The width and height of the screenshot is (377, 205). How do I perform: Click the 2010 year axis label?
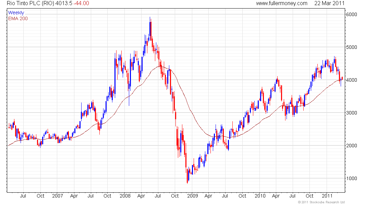(x=260, y=196)
